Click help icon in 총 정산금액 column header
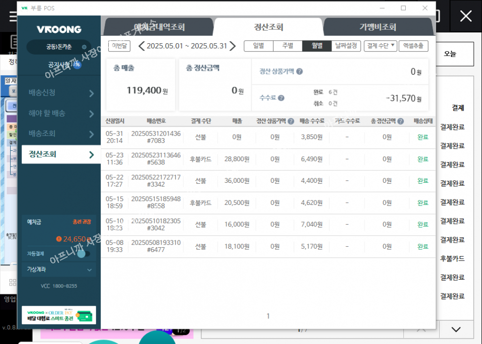 (x=401, y=121)
